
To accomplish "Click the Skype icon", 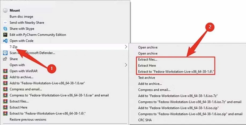I will pyautogui.click(x=5, y=28).
